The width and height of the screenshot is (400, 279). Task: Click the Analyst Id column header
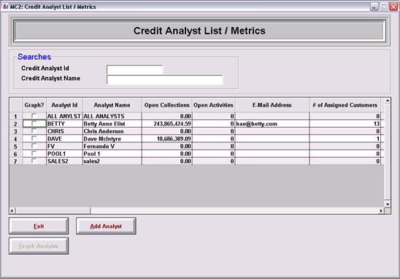coord(64,105)
